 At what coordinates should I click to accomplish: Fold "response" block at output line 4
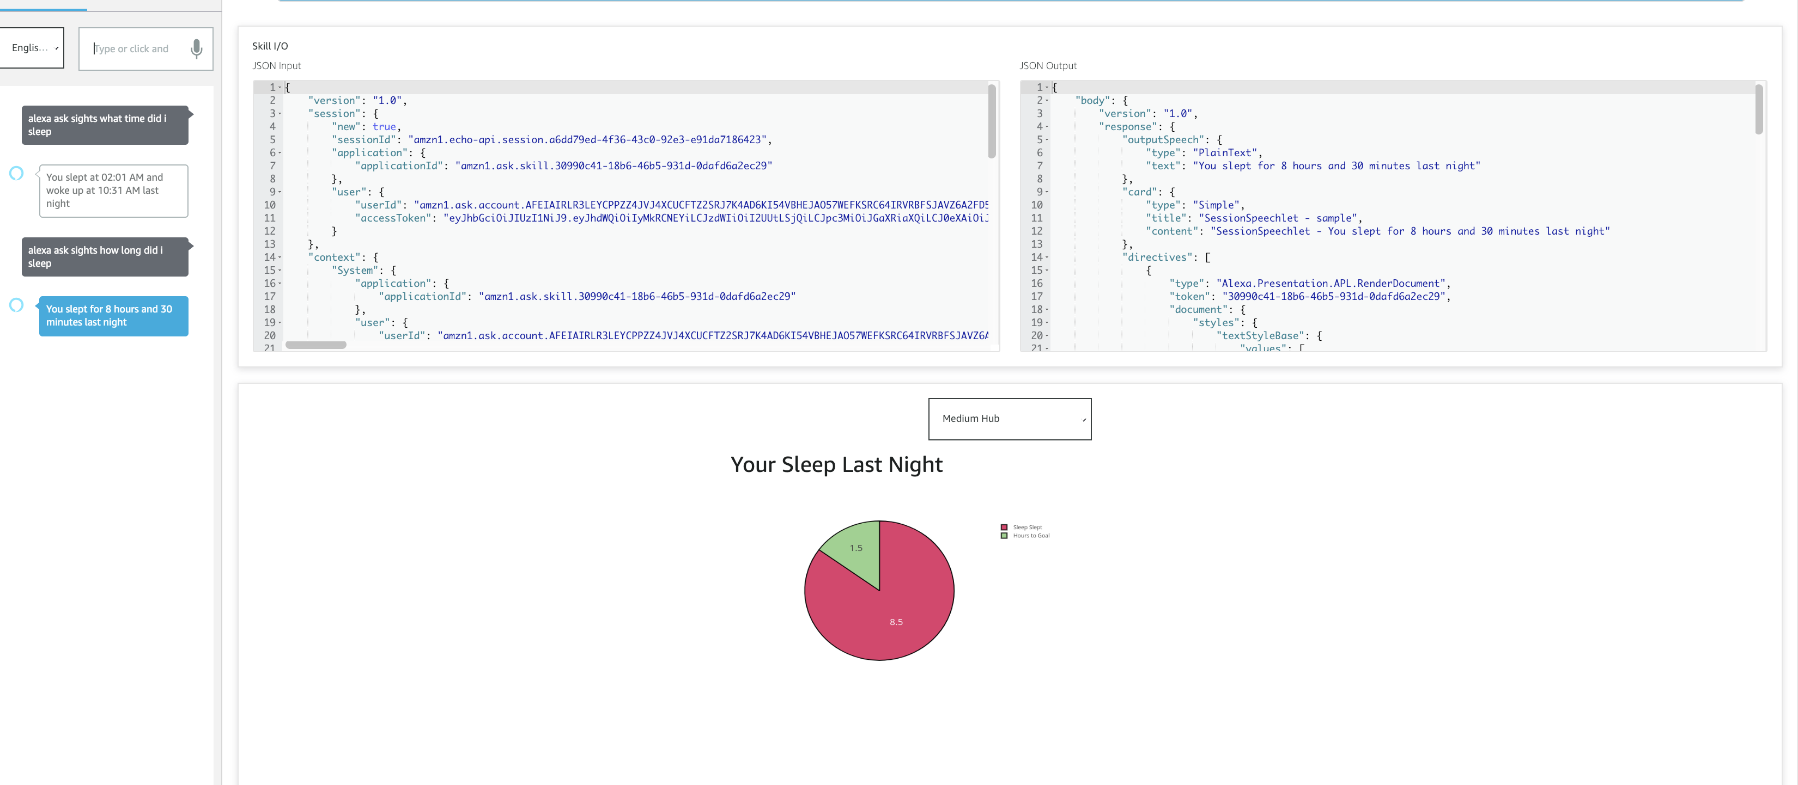coord(1047,127)
